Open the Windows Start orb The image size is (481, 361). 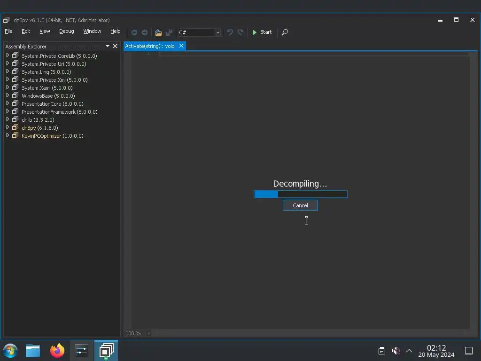(x=10, y=351)
